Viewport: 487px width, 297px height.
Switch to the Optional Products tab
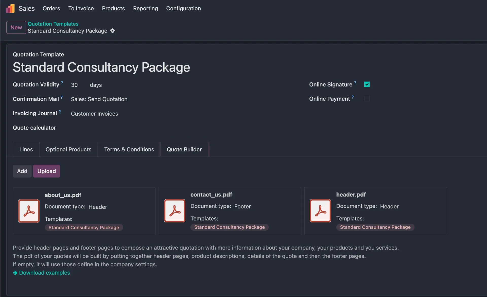click(68, 149)
